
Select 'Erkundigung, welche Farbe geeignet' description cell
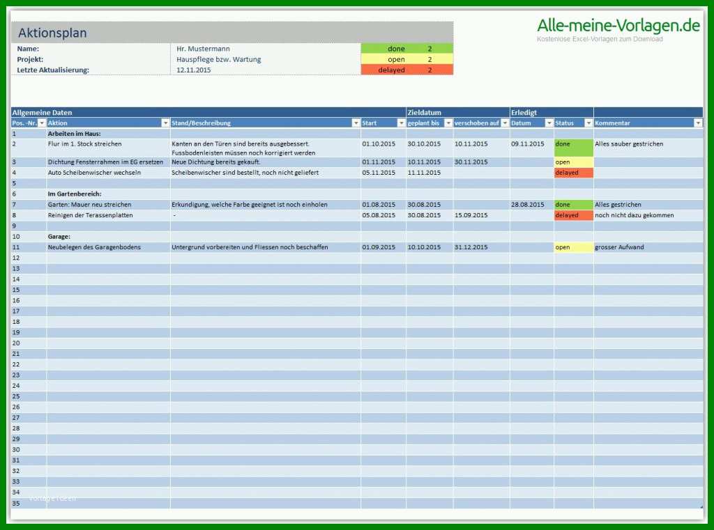[x=266, y=205]
